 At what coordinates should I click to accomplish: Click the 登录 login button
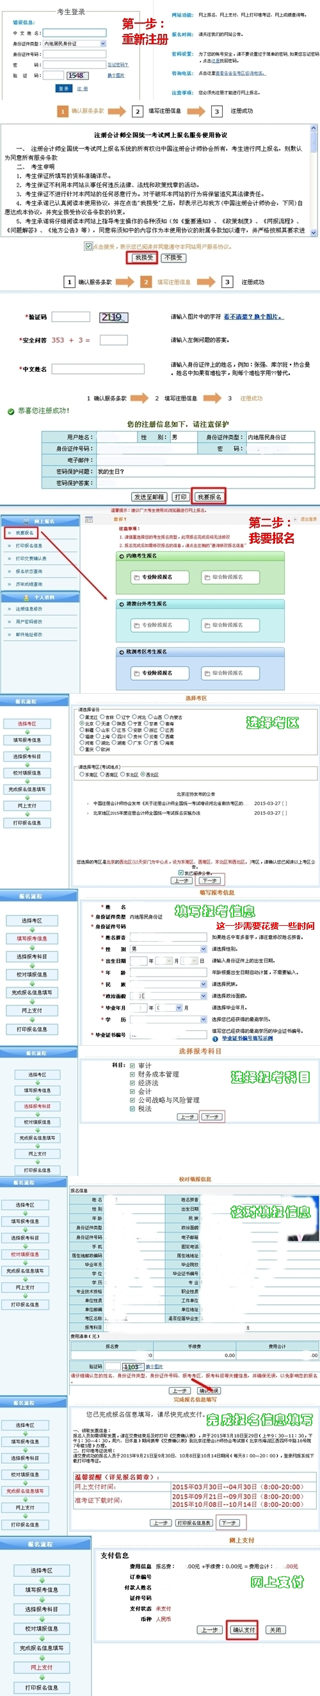click(63, 88)
